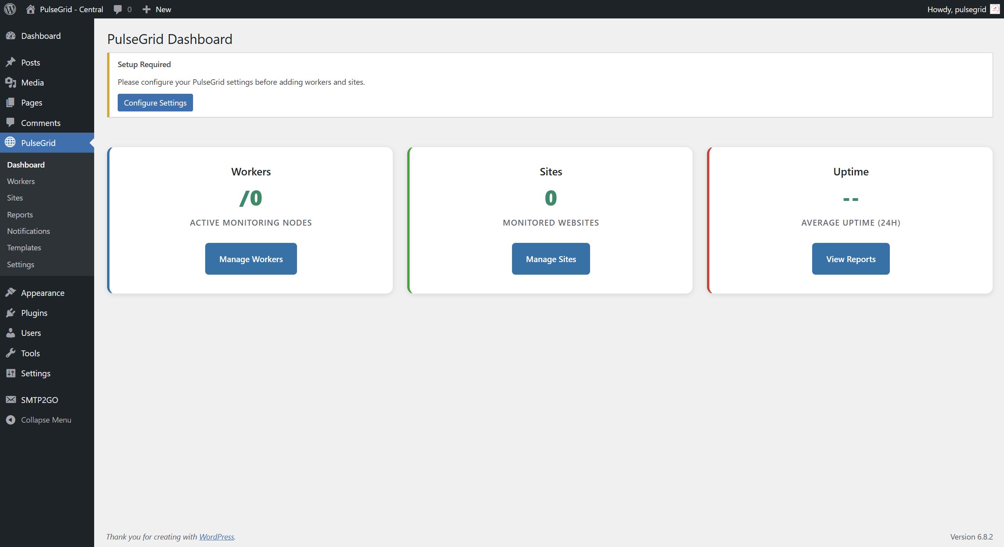
Task: Click the Tools wrench icon
Action: coord(11,353)
